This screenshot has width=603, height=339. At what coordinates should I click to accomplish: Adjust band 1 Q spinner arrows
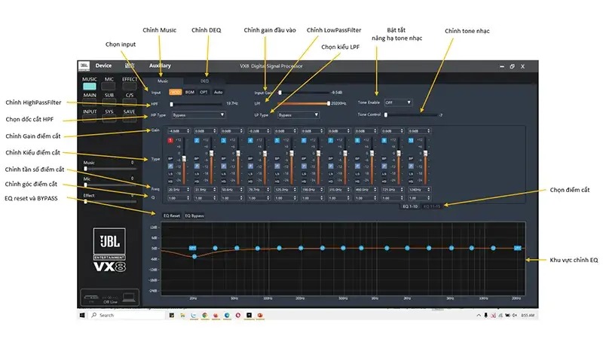tap(188, 198)
